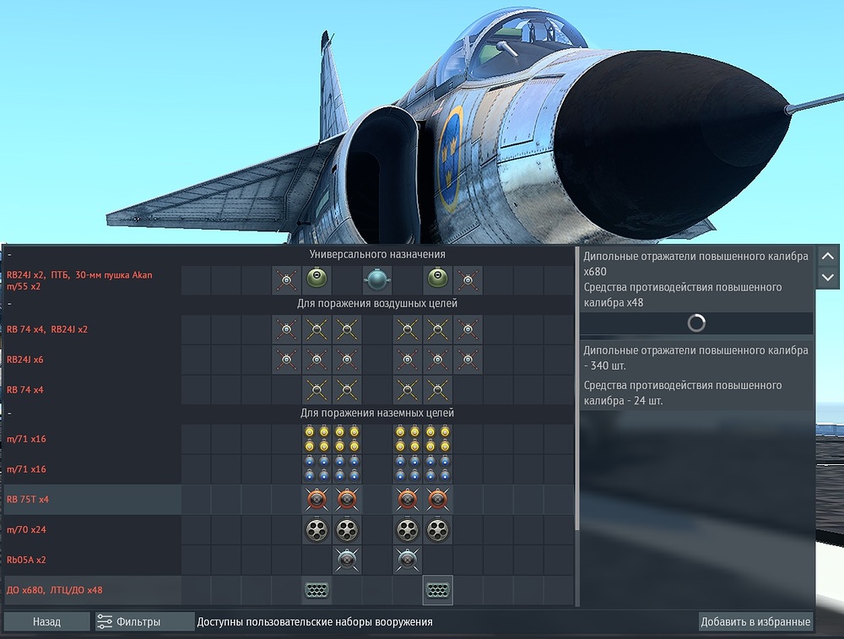Click the rightmost m/70 rocket pod icon

tap(437, 530)
